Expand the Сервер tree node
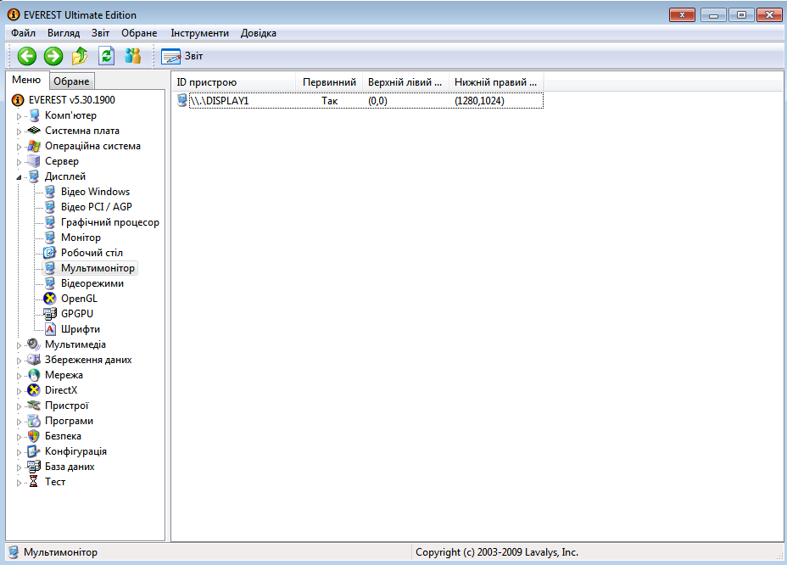Viewport: 787px width, 565px height. [19, 162]
